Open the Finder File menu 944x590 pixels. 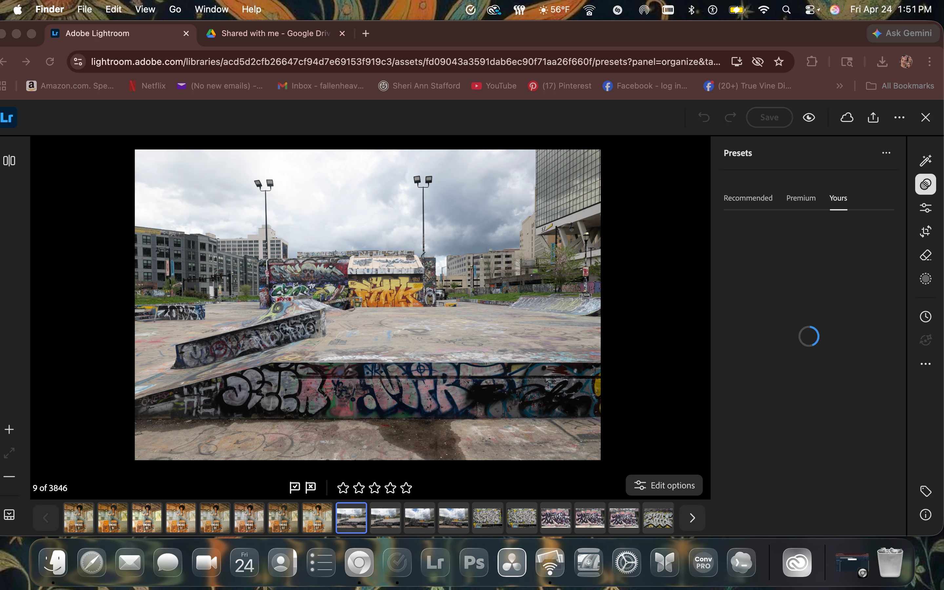click(x=84, y=10)
